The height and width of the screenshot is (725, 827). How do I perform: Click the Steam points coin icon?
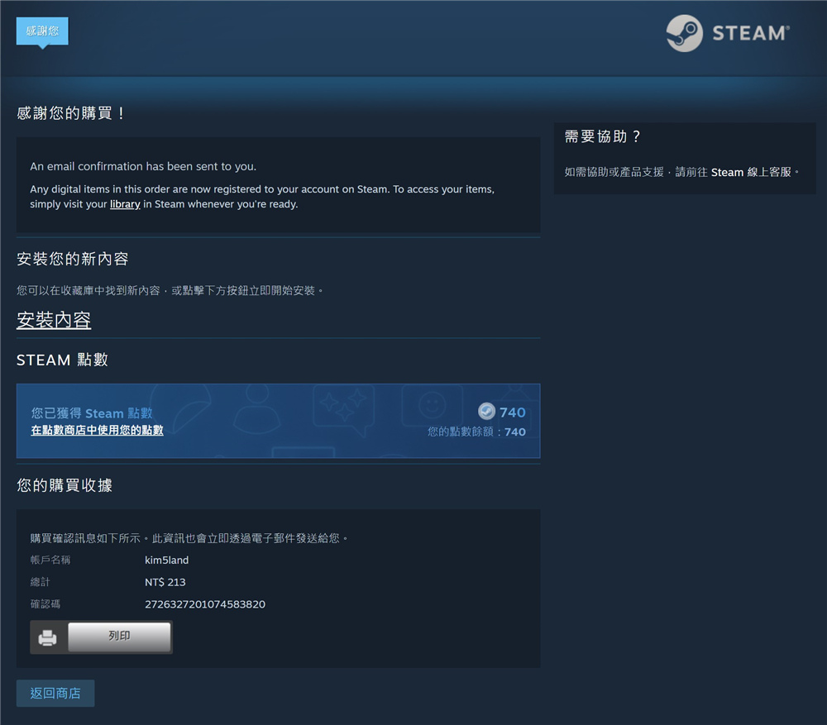pyautogui.click(x=486, y=411)
